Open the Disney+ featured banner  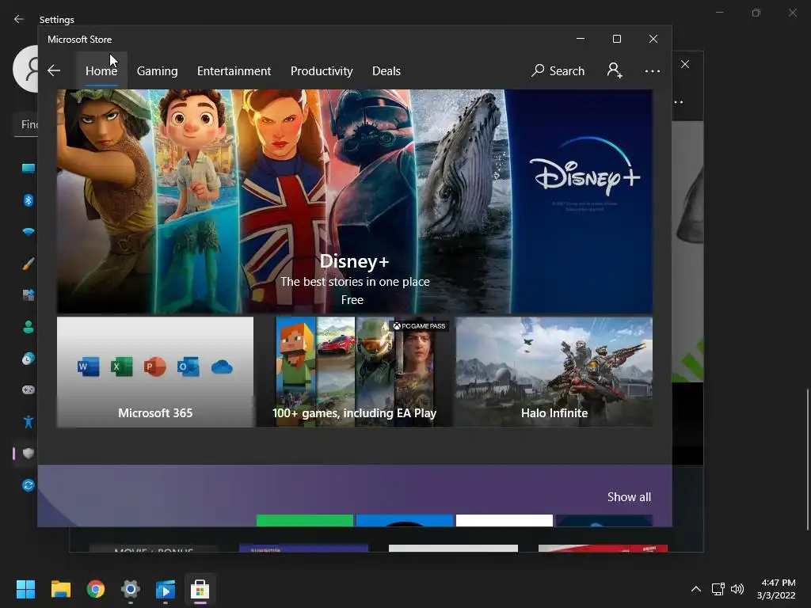[354, 202]
